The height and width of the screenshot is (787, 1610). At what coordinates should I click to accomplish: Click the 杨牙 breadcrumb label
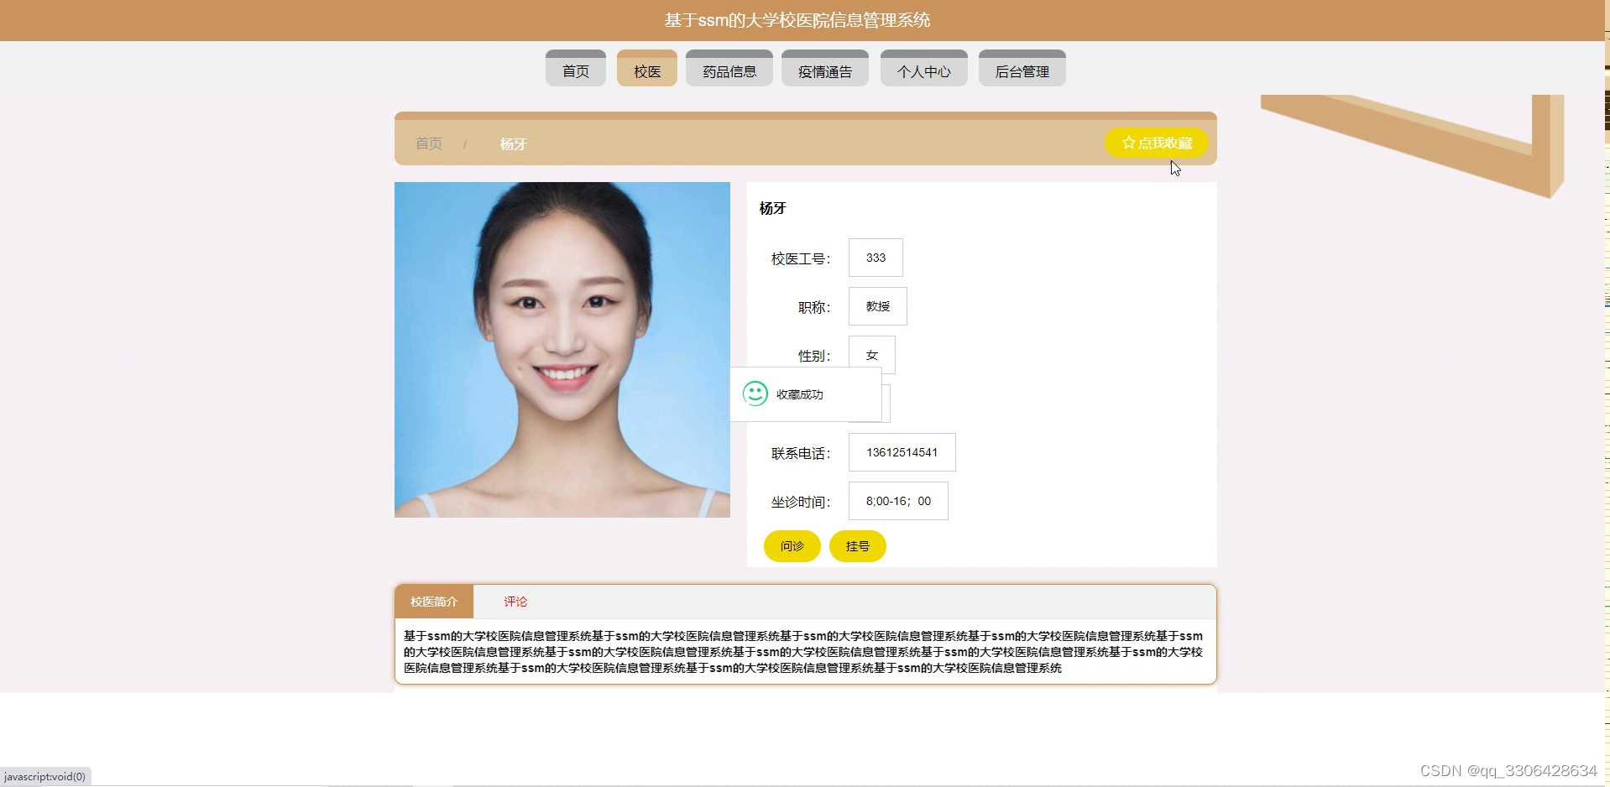[513, 143]
